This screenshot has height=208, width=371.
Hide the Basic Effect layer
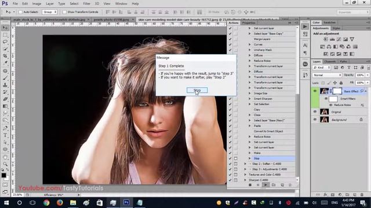pos(315,91)
